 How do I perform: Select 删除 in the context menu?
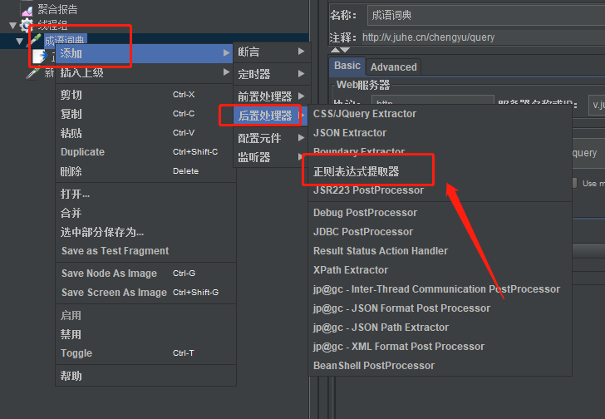[146, 171]
